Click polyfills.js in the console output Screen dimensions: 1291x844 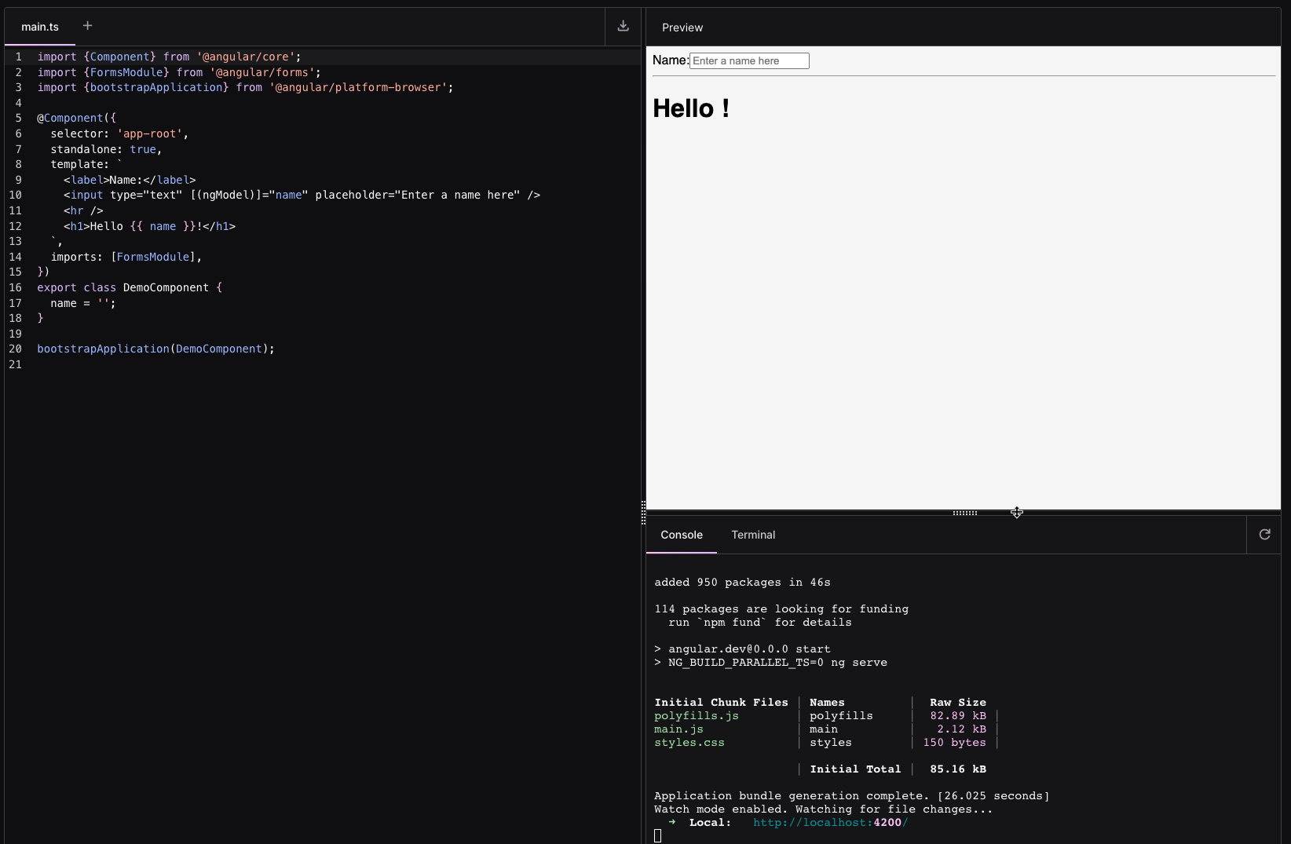coord(696,715)
